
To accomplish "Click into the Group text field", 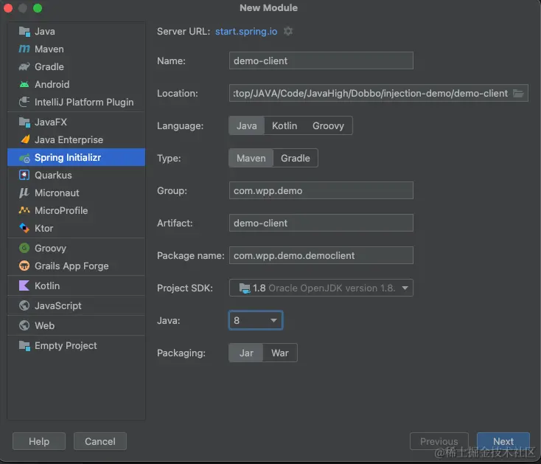I will pyautogui.click(x=321, y=191).
